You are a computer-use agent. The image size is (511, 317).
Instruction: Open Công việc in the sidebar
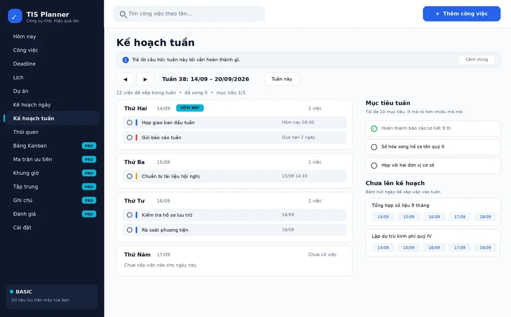tap(53, 50)
